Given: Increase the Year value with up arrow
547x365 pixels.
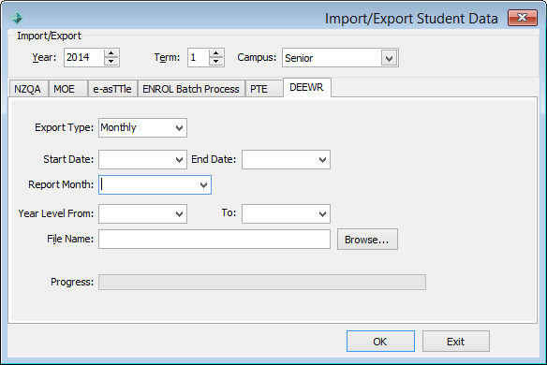Looking at the screenshot, I should click(111, 53).
